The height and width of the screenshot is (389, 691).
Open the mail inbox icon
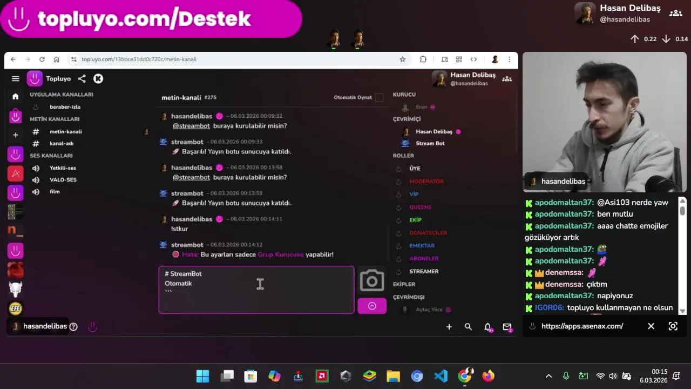pyautogui.click(x=507, y=327)
